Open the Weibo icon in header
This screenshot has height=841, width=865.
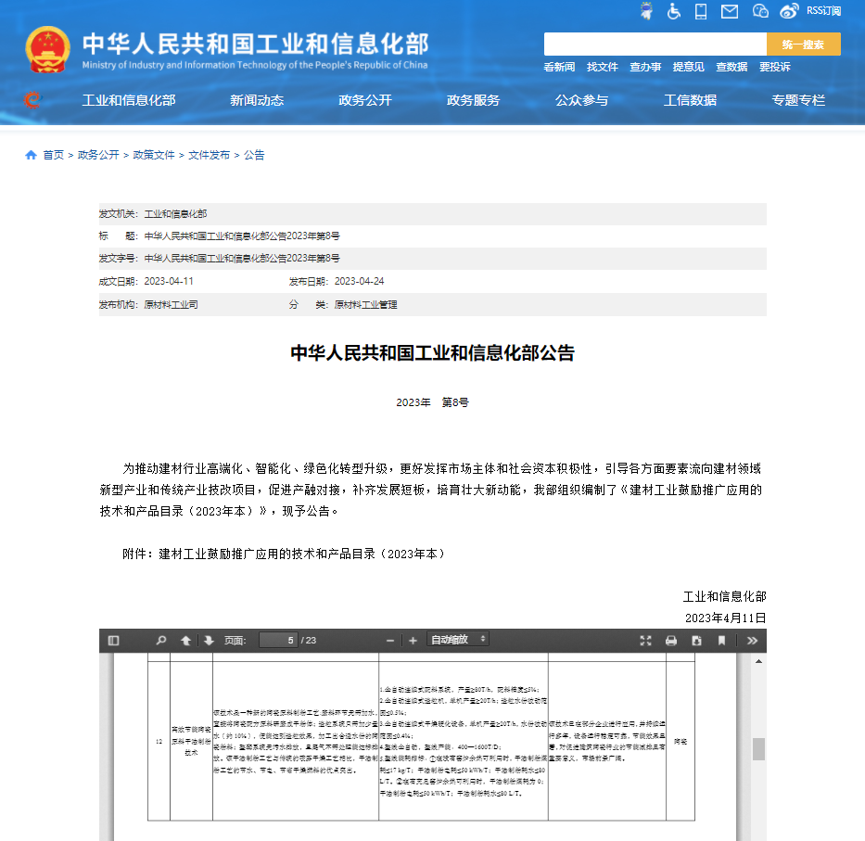click(x=789, y=11)
